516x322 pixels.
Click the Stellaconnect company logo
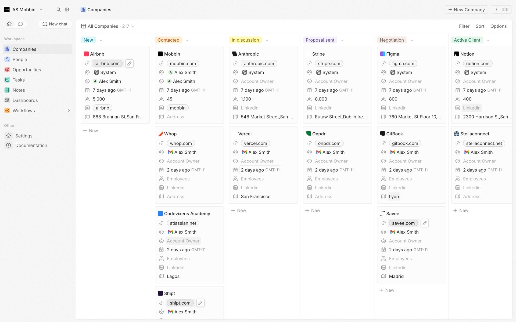click(456, 134)
